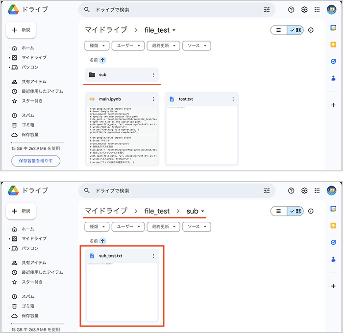Screen dimensions: 343x333
Task: Open Tasks side panel in top window
Action: click(333, 61)
